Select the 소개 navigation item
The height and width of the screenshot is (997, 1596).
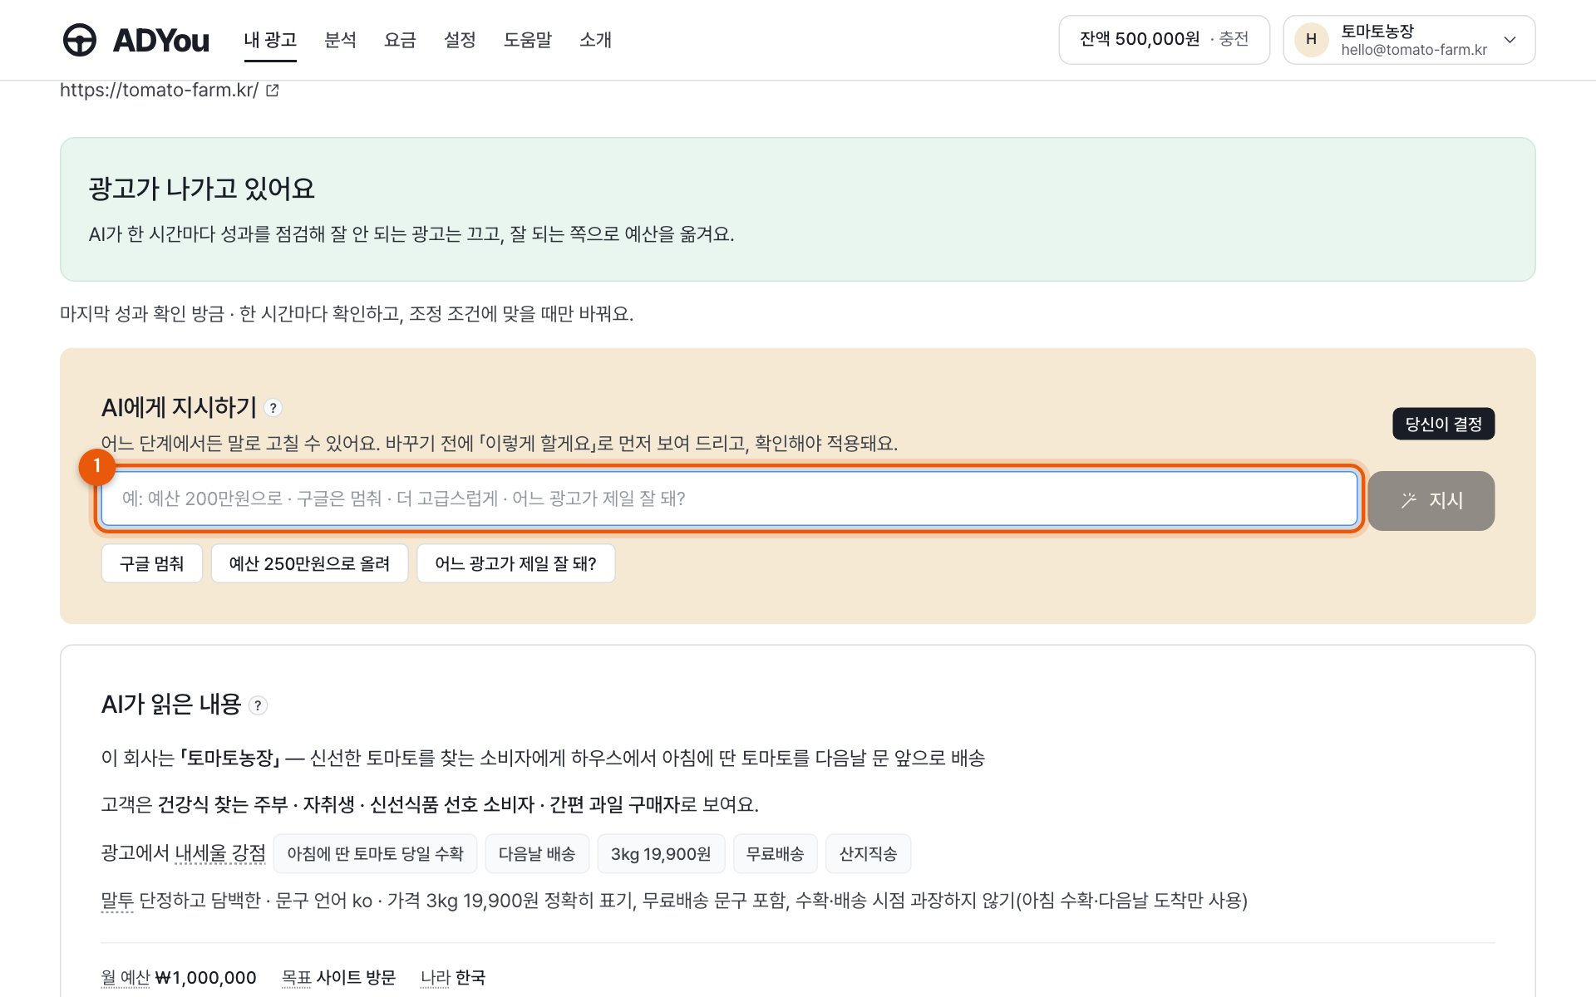(x=595, y=40)
